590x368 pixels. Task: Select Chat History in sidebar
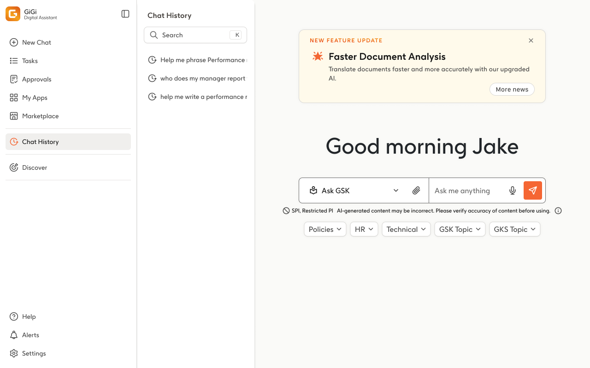click(x=68, y=142)
